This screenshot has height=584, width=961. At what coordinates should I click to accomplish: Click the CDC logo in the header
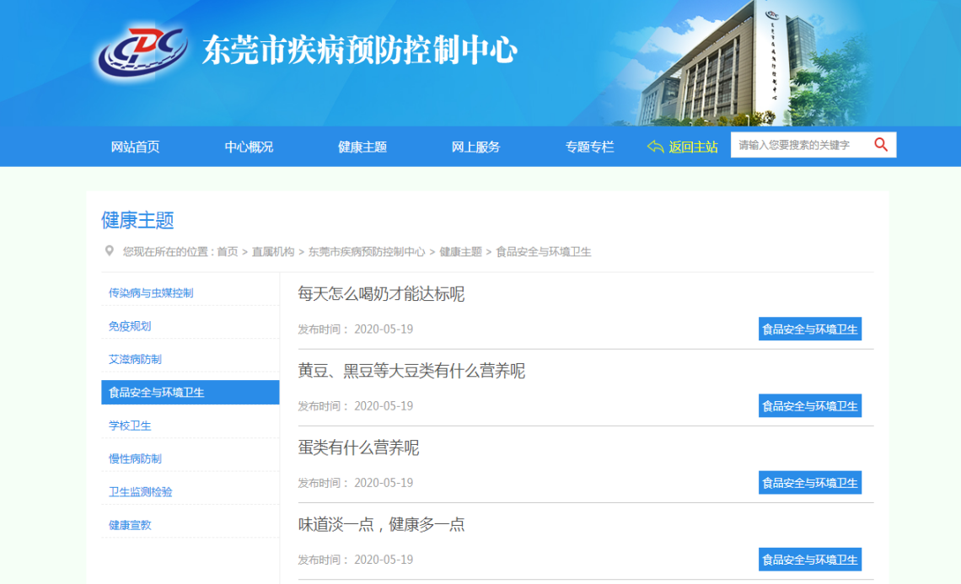click(x=141, y=52)
